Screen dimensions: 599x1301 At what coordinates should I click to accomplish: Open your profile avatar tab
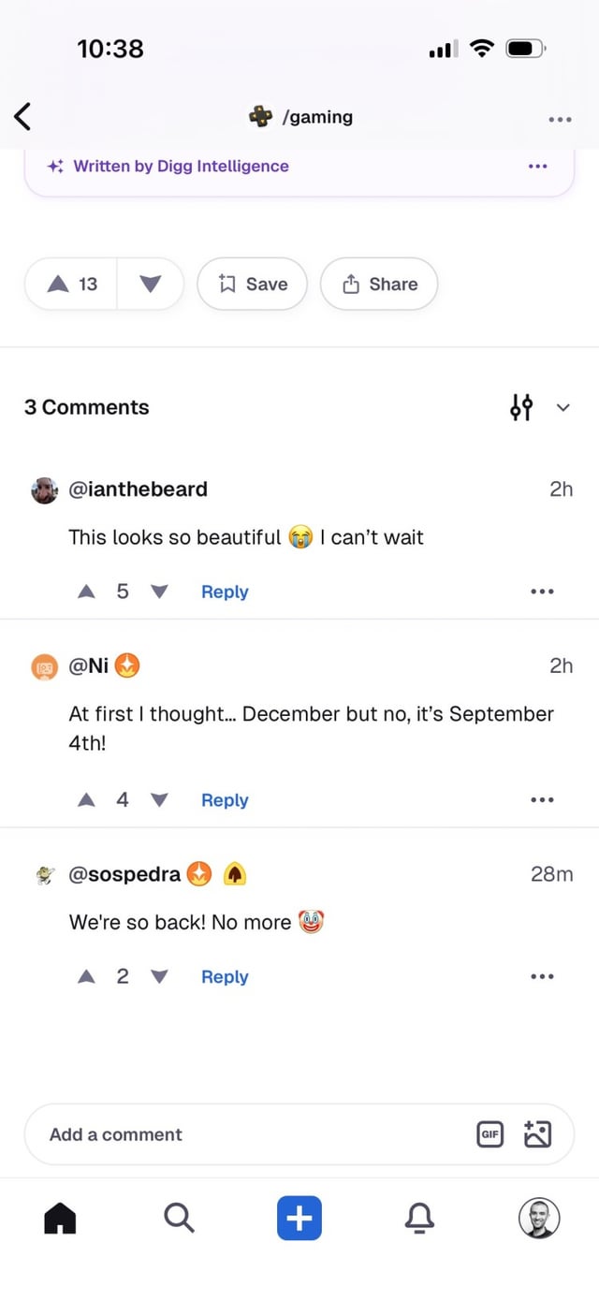click(x=539, y=1218)
